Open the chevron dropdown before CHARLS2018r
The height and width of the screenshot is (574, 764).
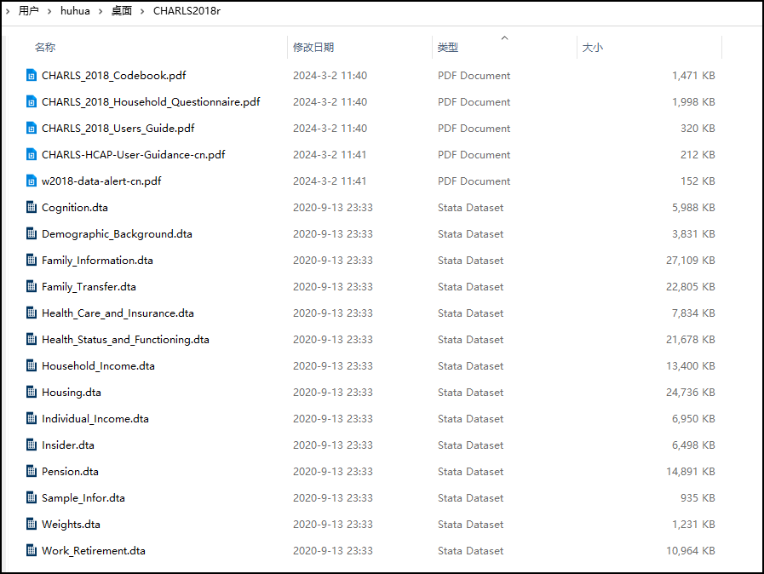tap(143, 11)
